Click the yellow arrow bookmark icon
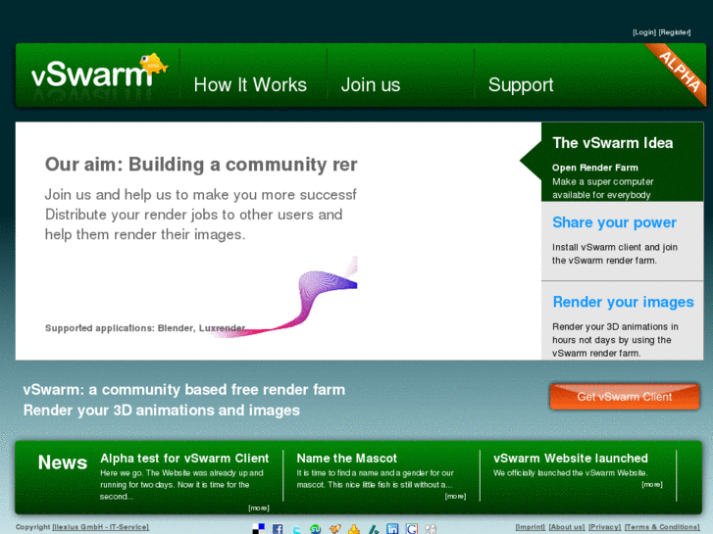The width and height of the screenshot is (713, 534). point(354,529)
